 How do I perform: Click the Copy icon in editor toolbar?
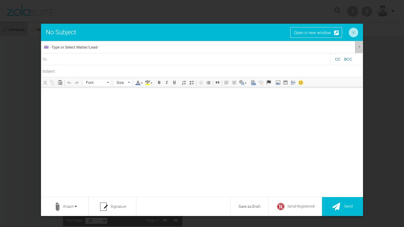tap(52, 83)
